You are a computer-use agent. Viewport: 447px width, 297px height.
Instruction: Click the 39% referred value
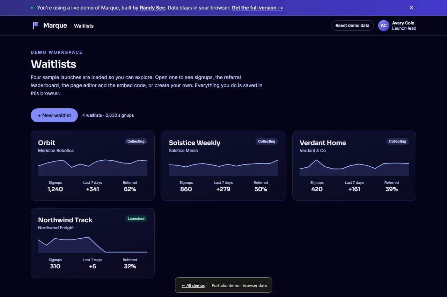[391, 189]
